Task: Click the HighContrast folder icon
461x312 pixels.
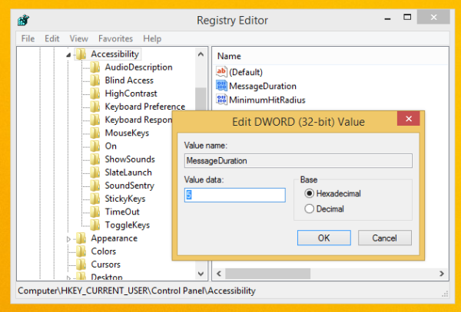Action: point(95,94)
